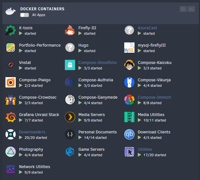Click the 14/14 started status text

(95, 138)
